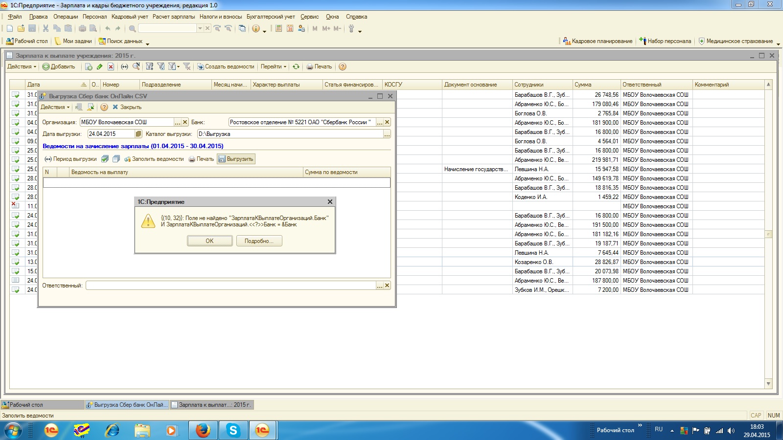The height and width of the screenshot is (440, 783).
Task: Click the list scrollbar down arrow
Action: (768, 384)
